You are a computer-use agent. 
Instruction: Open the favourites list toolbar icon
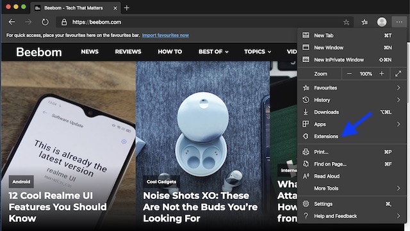click(x=365, y=22)
